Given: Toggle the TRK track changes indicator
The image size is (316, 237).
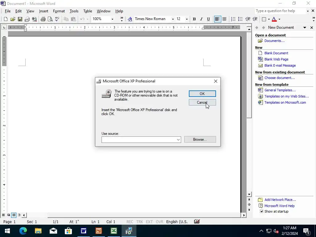Looking at the screenshot, I should pos(139,222).
